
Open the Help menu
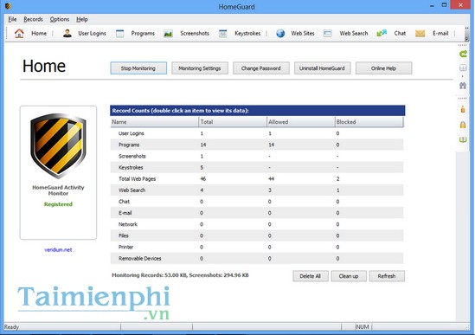click(82, 19)
